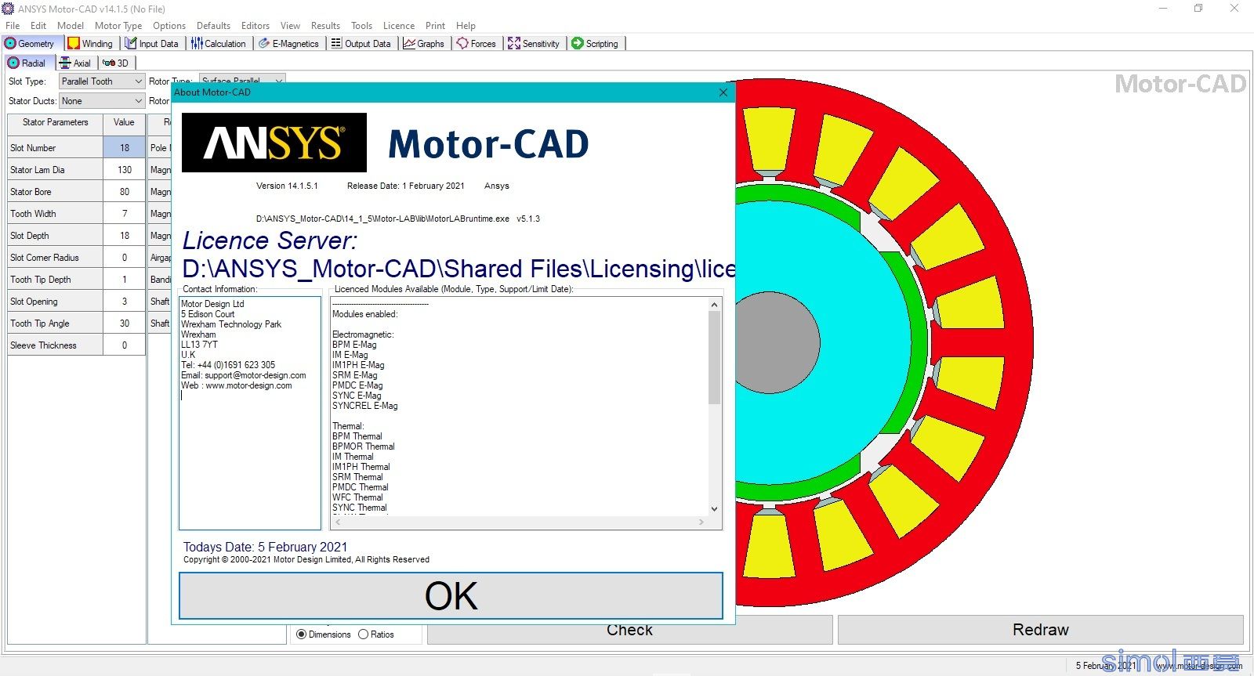Open the Sensitivity tab
Screen dimensions: 1254x676
[534, 44]
